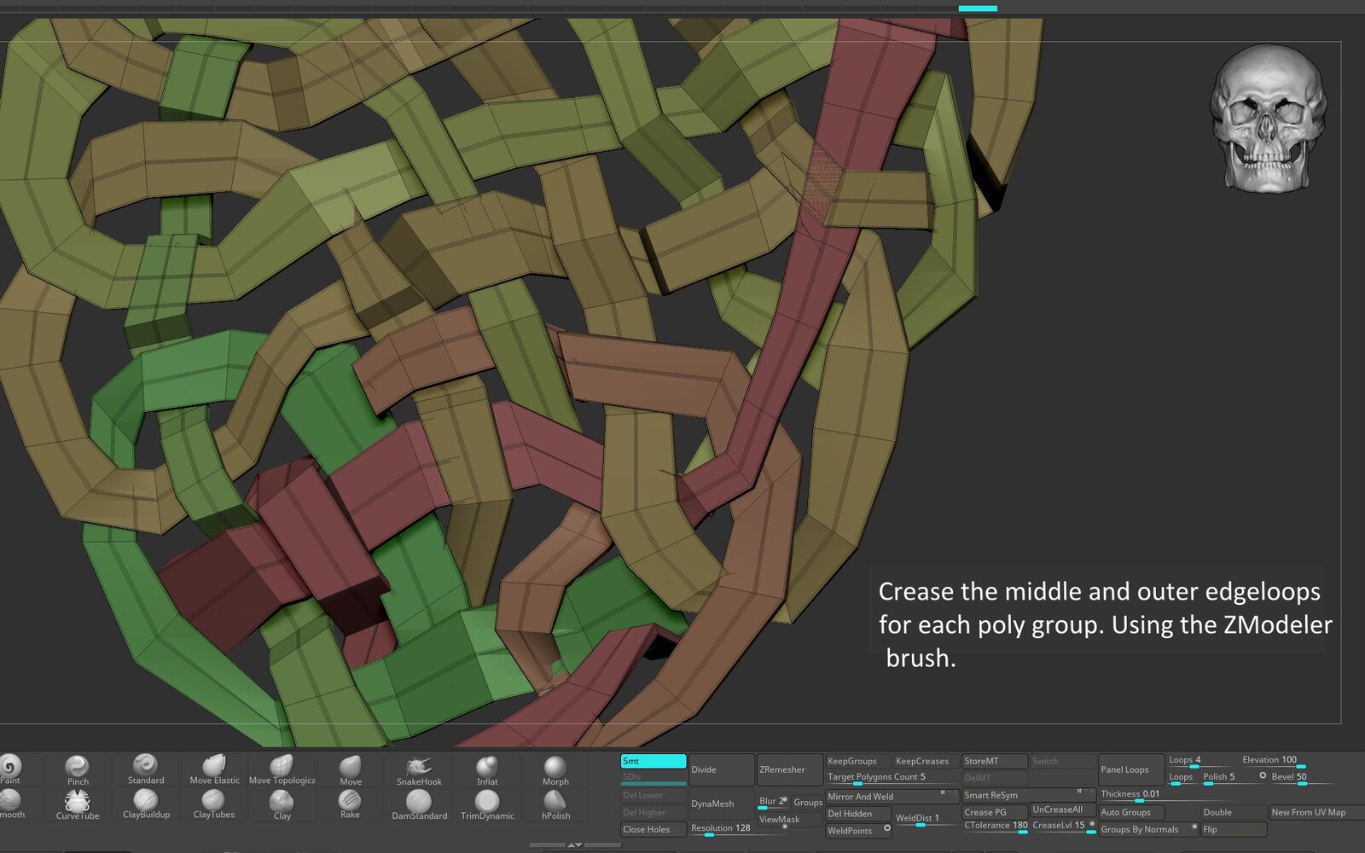Select the ClayBuildup brush

(146, 804)
